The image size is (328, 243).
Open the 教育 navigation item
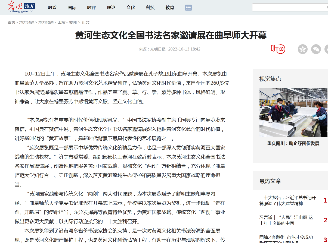point(170,8)
